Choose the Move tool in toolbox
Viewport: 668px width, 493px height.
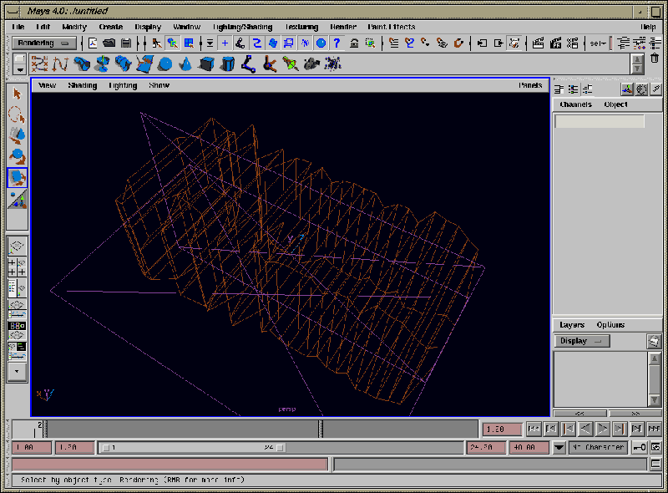17,135
